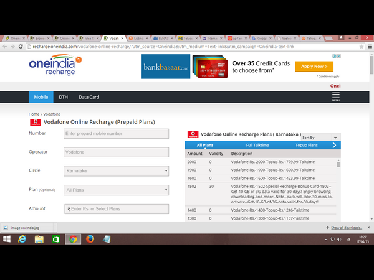This screenshot has height=280, width=374.
Task: Open the Topup Plans tab
Action: (x=306, y=145)
